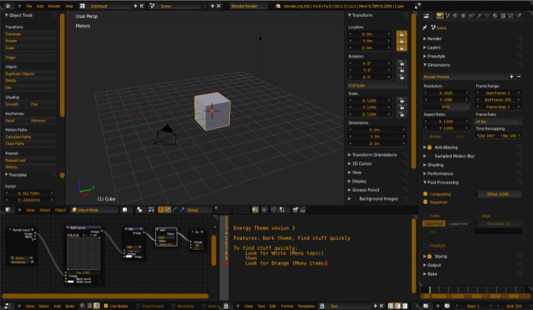Select the Rotate manipulator arc icon

175,210
